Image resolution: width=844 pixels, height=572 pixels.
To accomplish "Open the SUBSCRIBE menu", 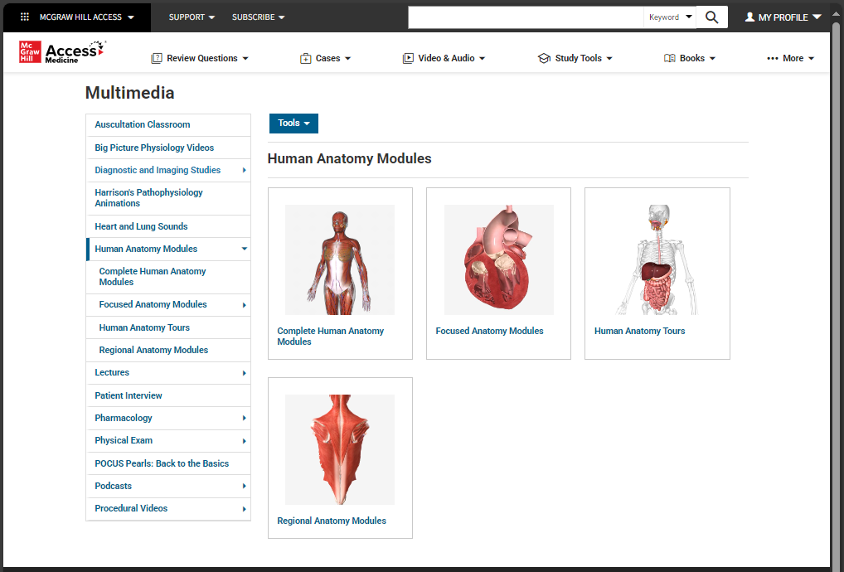I will pyautogui.click(x=259, y=17).
